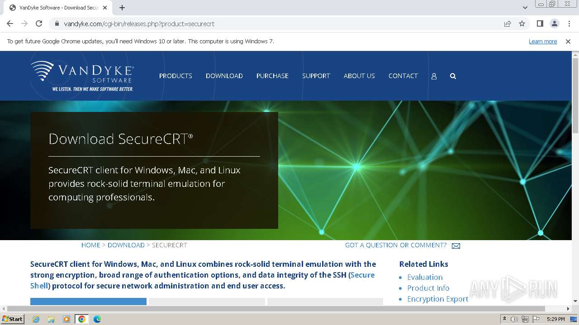Click the taskbar clock 5:29 PM
The height and width of the screenshot is (325, 579).
click(555, 319)
